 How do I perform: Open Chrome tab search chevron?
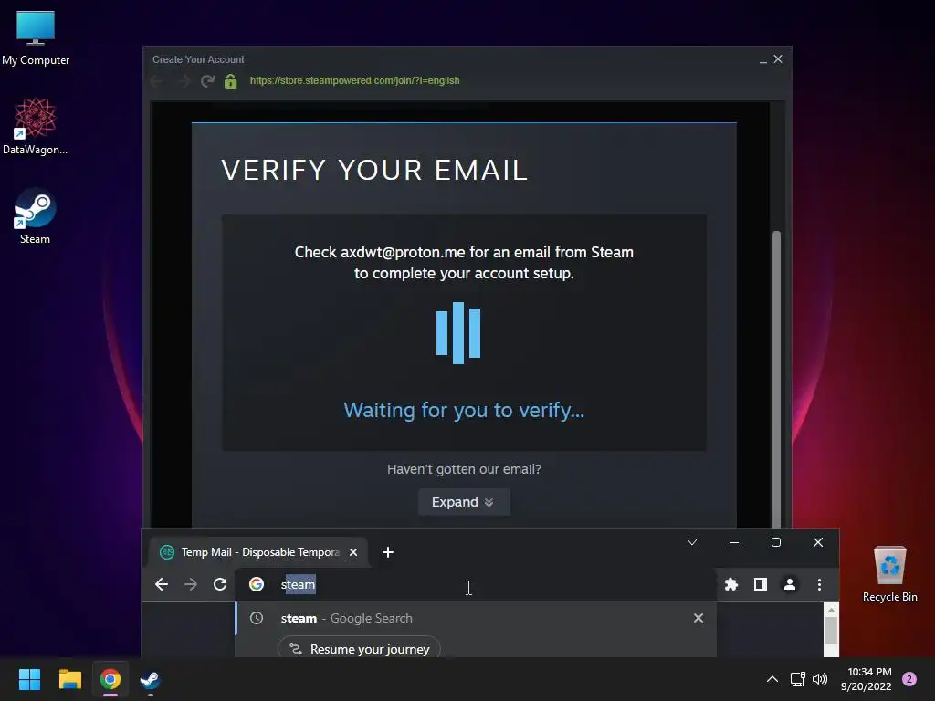tap(692, 542)
